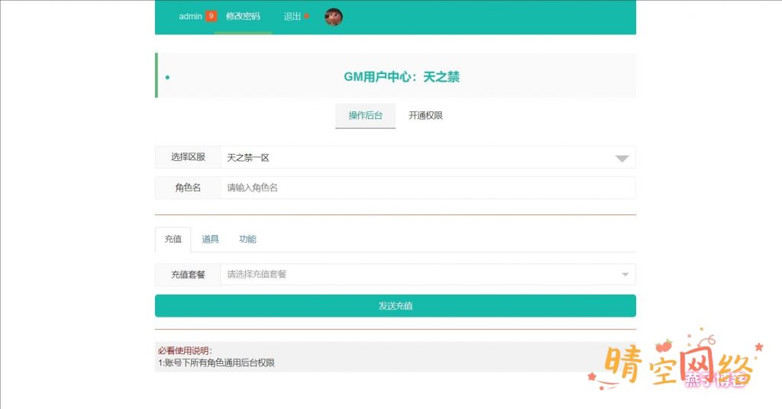Viewport: 782px width, 409px height.
Task: Click the user avatar in the top bar
Action: tap(334, 17)
